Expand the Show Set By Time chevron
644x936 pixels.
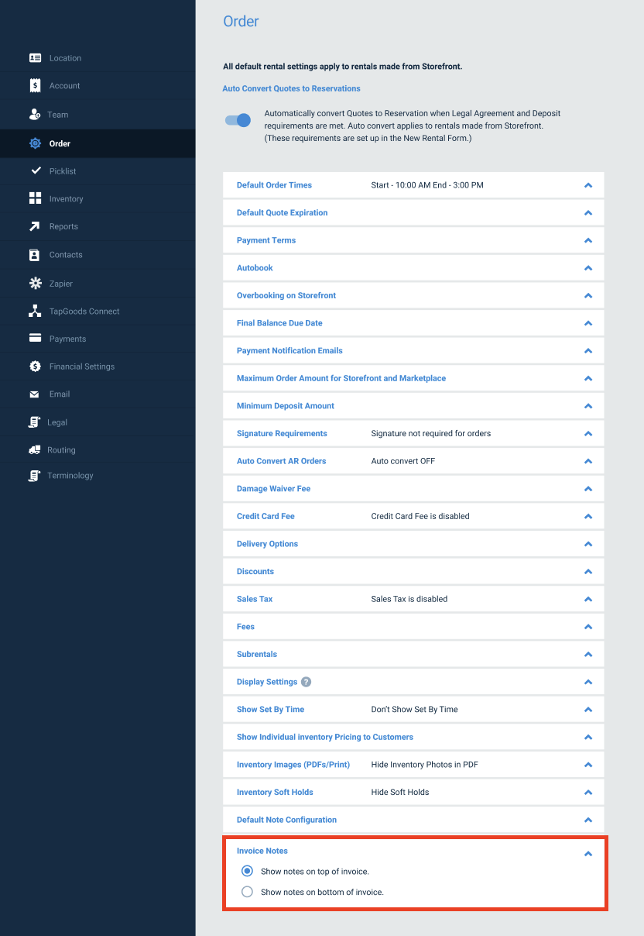(x=588, y=710)
